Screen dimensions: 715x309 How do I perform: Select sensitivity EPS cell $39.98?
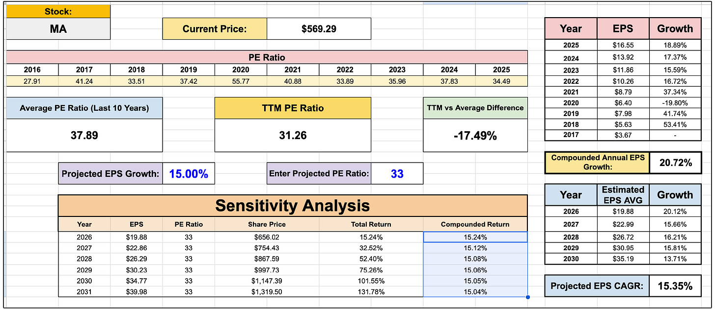coord(137,291)
